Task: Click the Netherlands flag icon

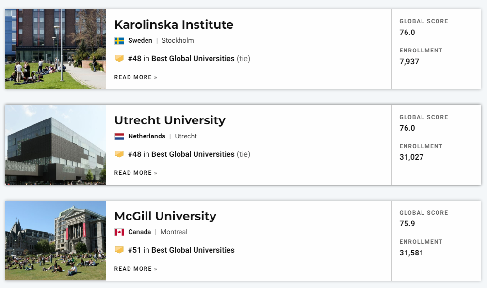Action: [119, 136]
